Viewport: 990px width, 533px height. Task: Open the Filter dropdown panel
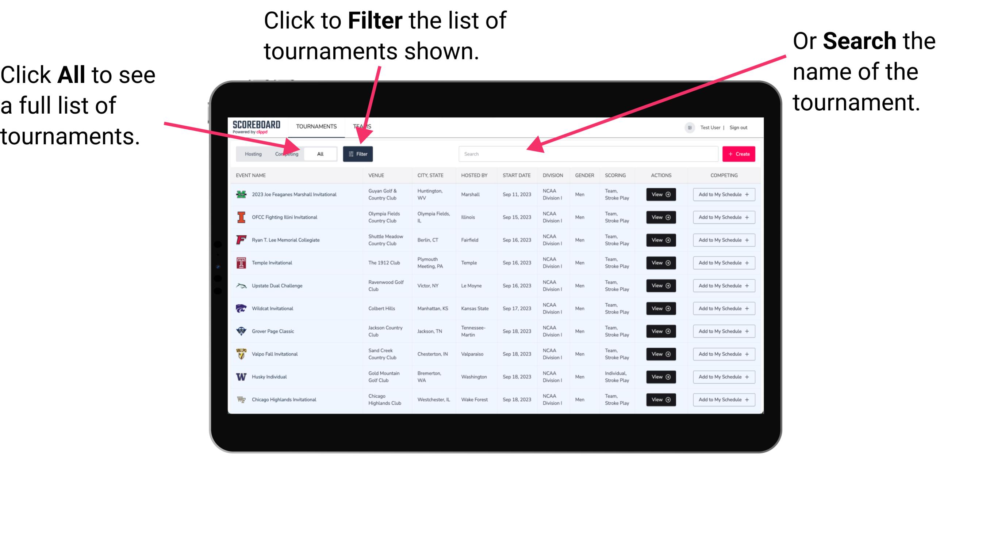point(358,153)
